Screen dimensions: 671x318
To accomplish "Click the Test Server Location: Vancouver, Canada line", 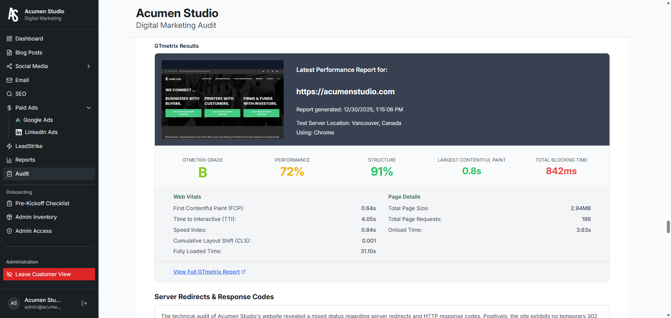I will (x=348, y=123).
